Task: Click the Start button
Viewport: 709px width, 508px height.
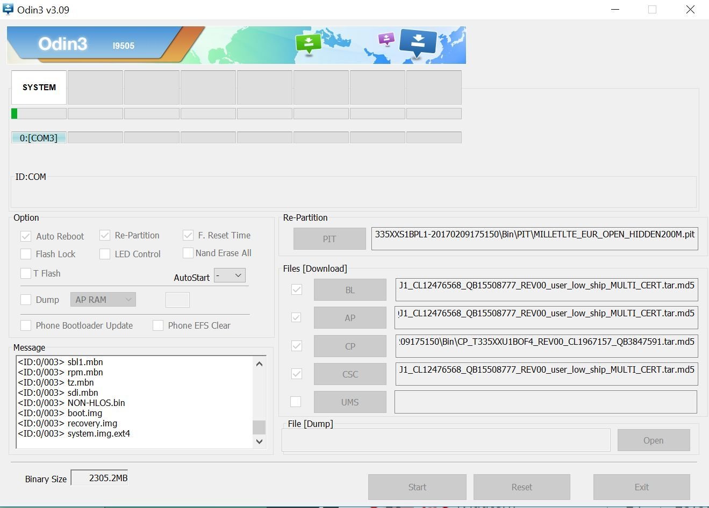Action: (x=417, y=487)
